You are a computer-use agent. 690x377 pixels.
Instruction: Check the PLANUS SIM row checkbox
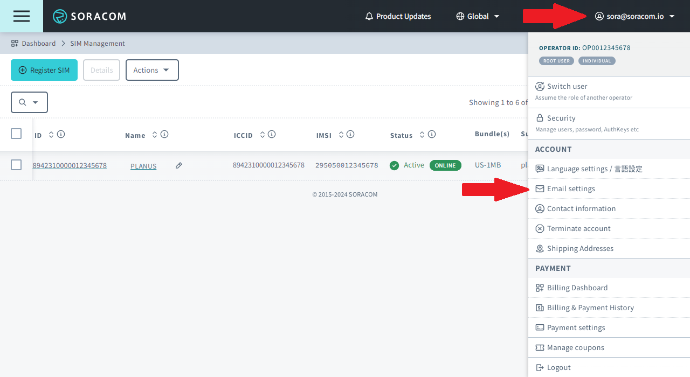click(x=16, y=165)
